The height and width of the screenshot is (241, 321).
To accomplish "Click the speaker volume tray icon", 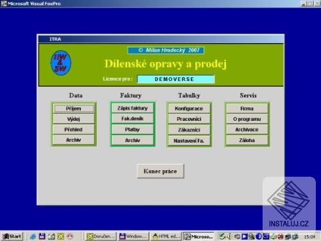I will click(229, 237).
